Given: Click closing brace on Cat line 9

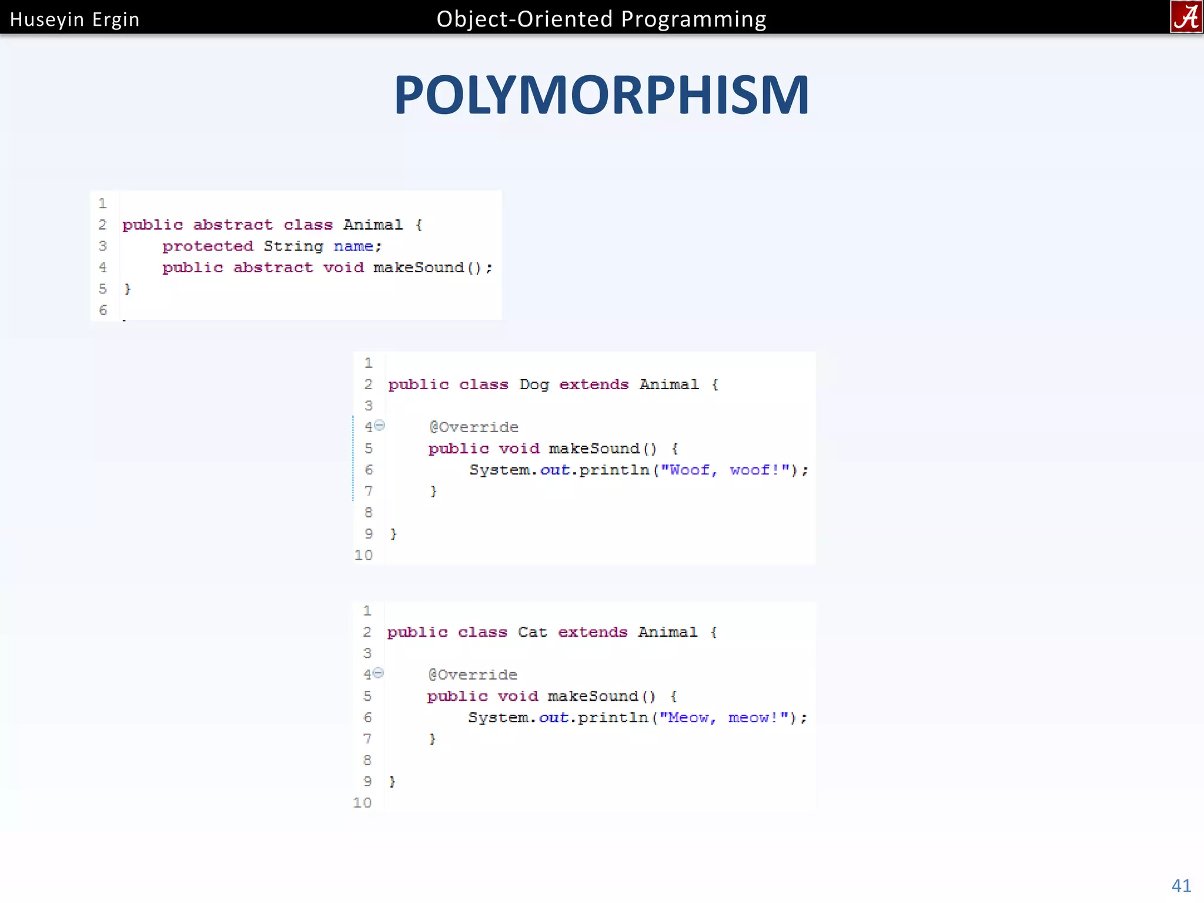Looking at the screenshot, I should pyautogui.click(x=392, y=781).
